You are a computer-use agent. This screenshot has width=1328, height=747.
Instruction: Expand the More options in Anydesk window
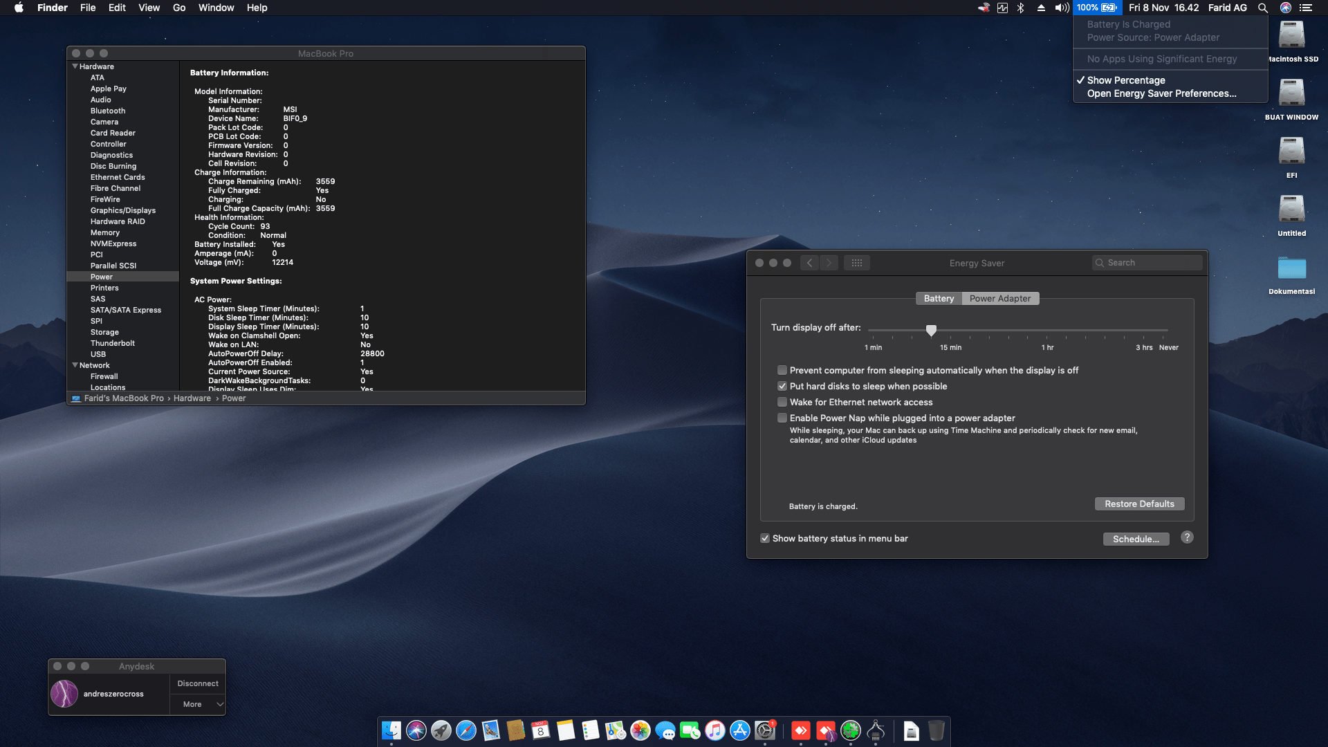197,704
